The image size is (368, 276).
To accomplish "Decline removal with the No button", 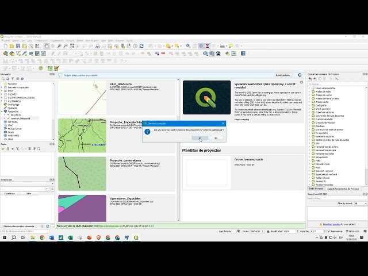I will pyautogui.click(x=216, y=138).
